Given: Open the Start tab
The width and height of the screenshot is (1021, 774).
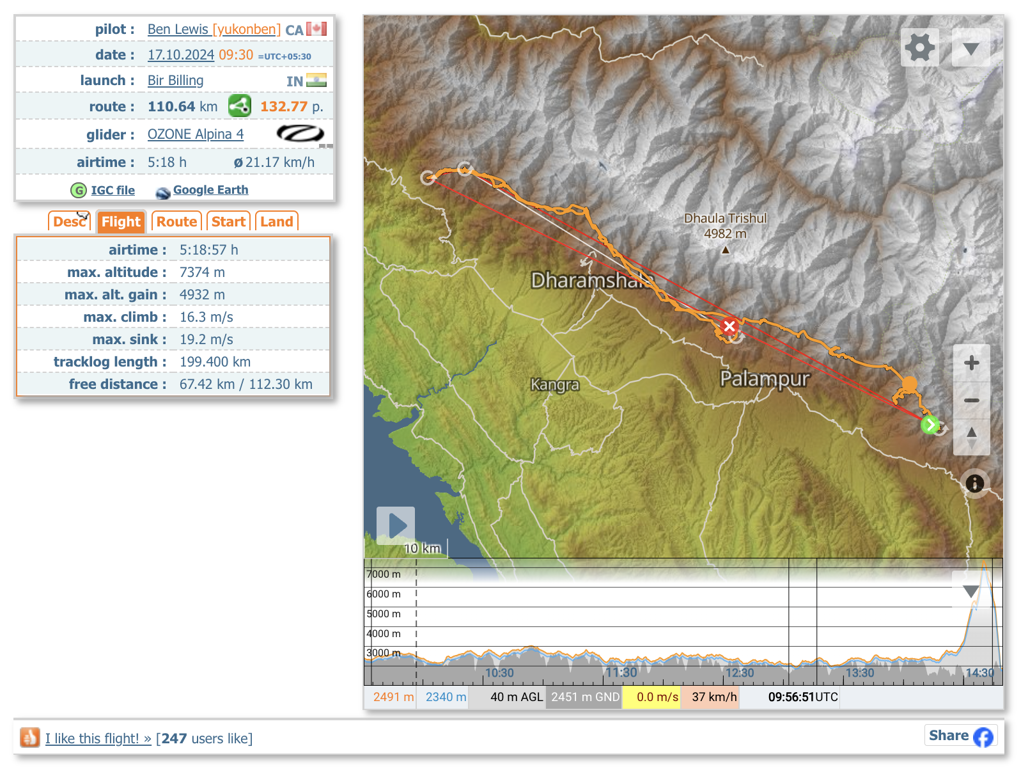Looking at the screenshot, I should [x=228, y=222].
